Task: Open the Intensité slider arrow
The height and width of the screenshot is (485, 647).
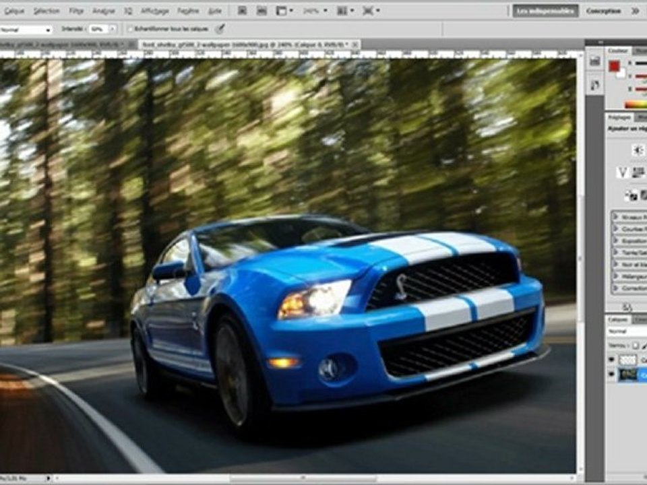Action: [113, 29]
